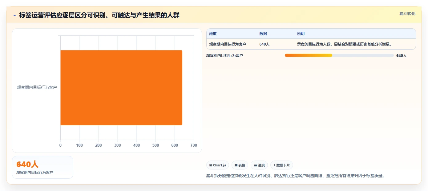
Task: Click the 漏斗转化 tag in the header
Action: click(407, 14)
